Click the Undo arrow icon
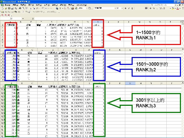This screenshot has width=184, height=138. [46, 8]
